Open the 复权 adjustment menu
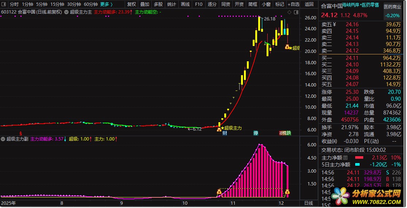 (x=131, y=4)
